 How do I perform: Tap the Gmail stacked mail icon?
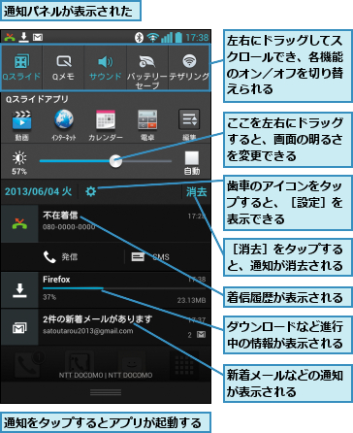[x=19, y=327]
